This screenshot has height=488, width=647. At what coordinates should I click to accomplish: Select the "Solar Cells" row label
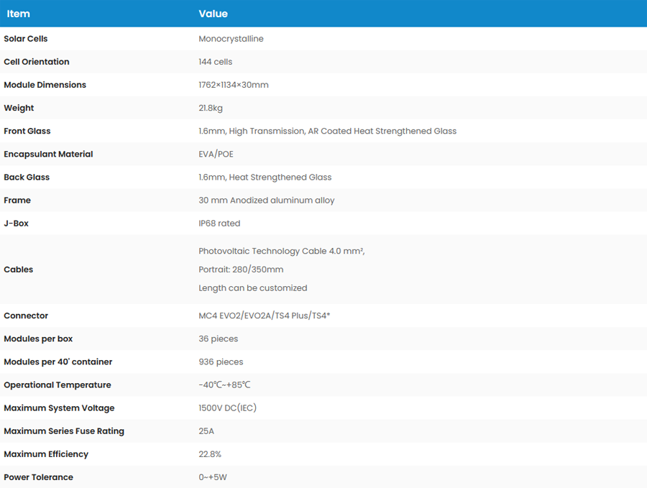click(x=26, y=39)
